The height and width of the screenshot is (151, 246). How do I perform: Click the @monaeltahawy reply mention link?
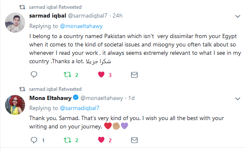[81, 26]
